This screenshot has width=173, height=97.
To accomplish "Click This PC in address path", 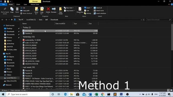I will pyautogui.click(x=21, y=20).
